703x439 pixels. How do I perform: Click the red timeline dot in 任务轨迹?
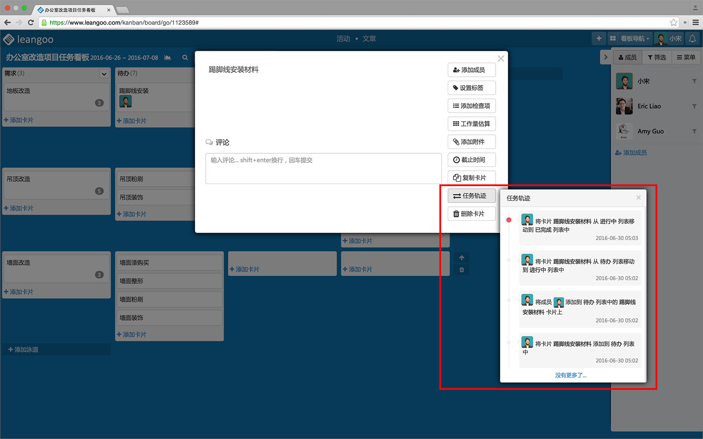509,220
